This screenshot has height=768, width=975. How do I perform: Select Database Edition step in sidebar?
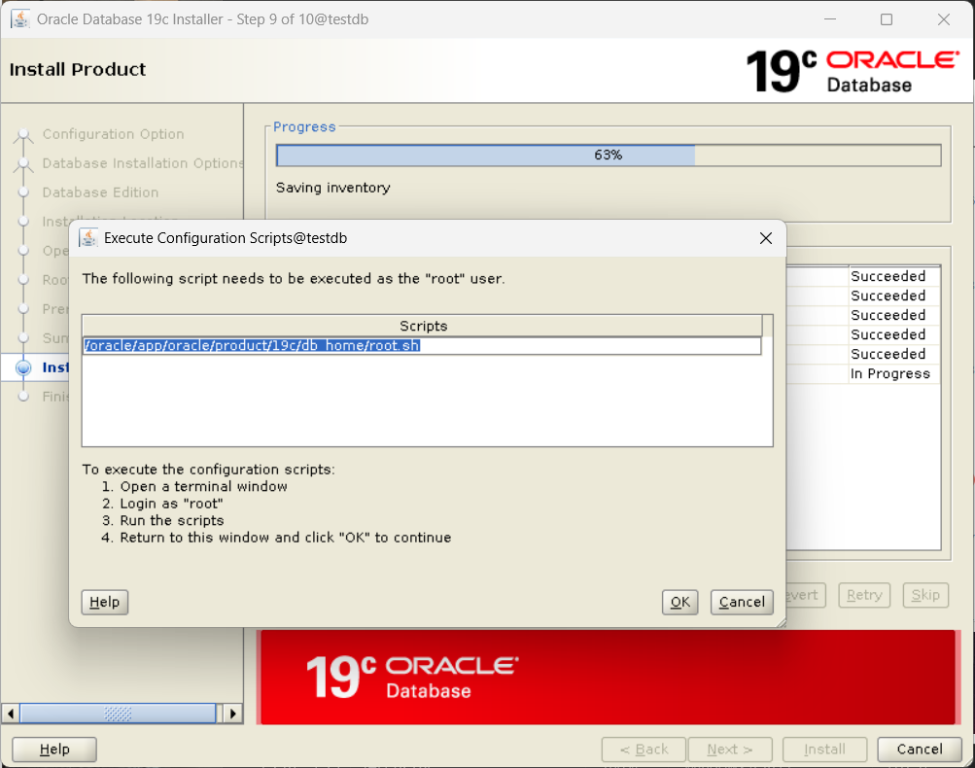(x=100, y=192)
